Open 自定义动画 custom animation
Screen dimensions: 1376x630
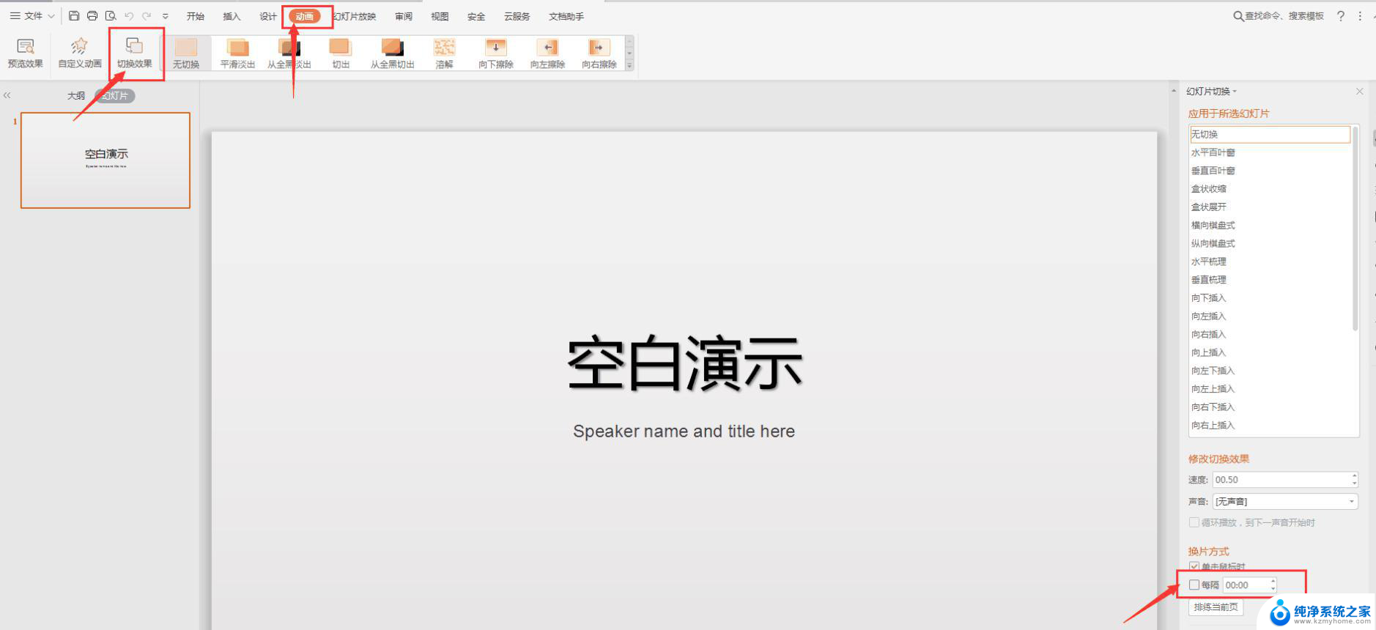(80, 53)
